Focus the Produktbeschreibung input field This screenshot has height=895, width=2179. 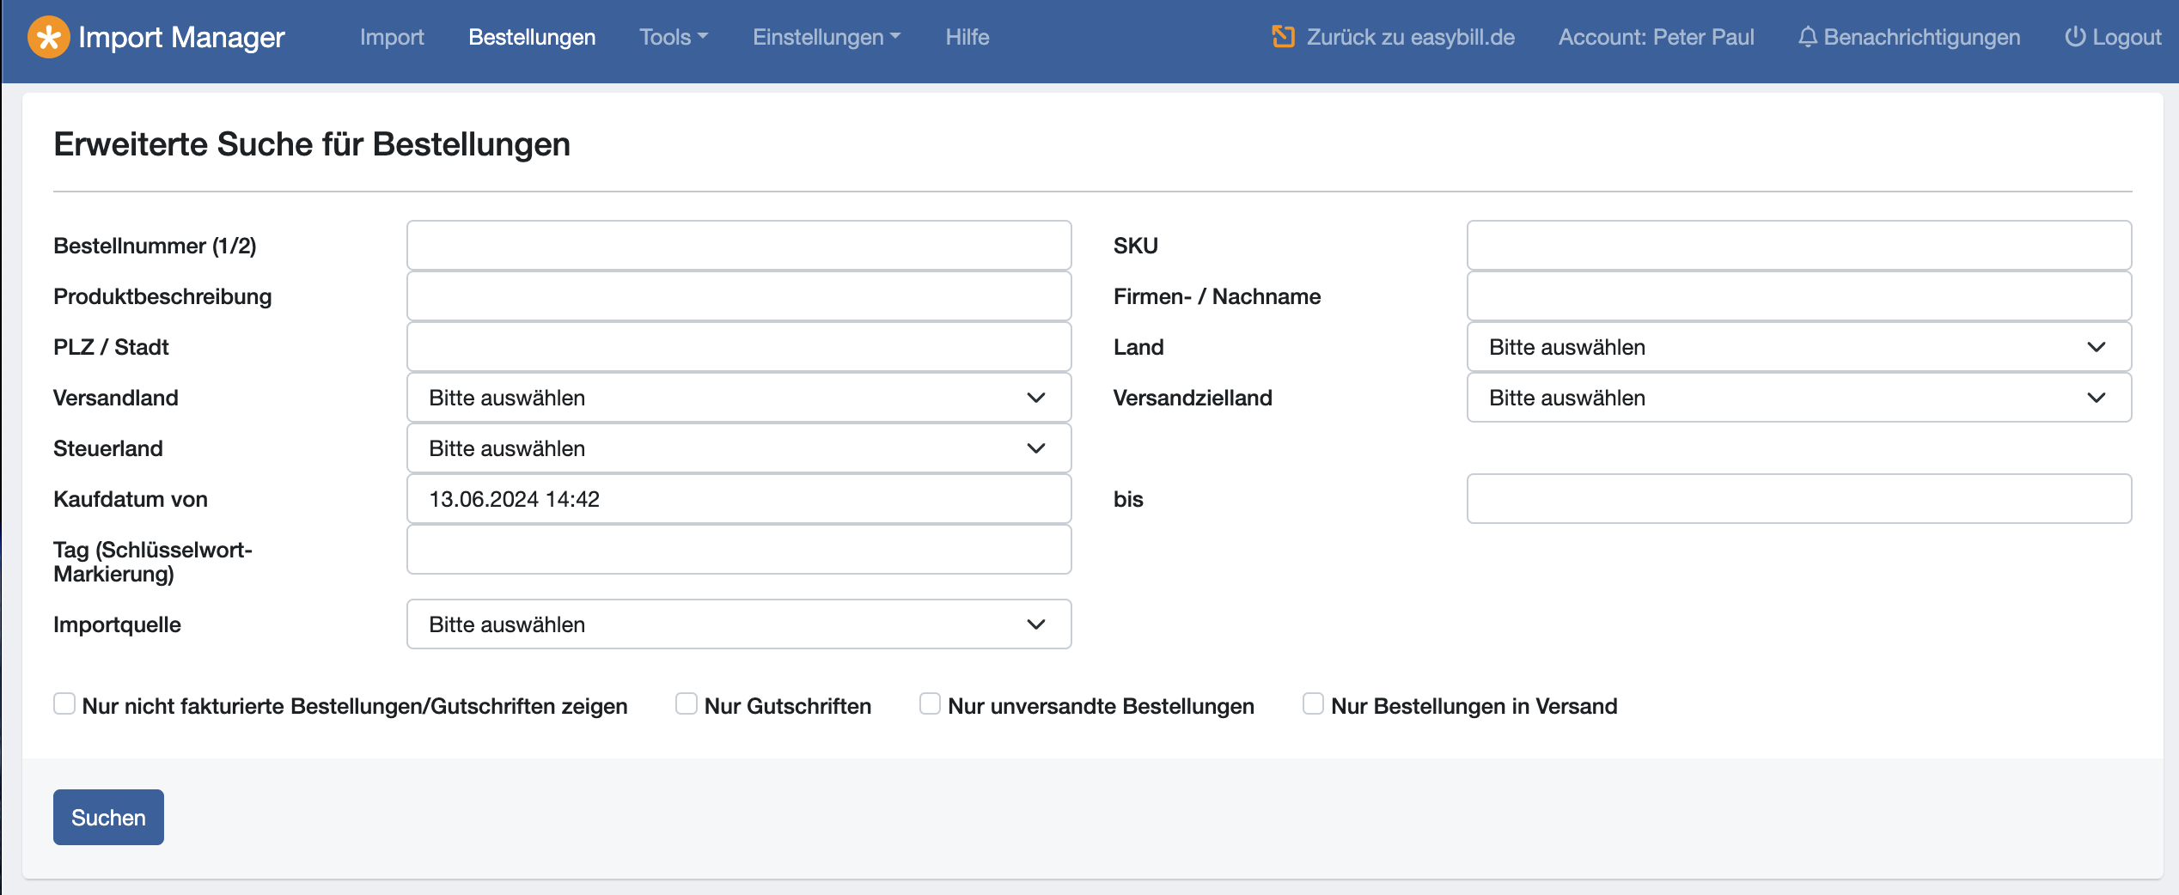tap(739, 296)
